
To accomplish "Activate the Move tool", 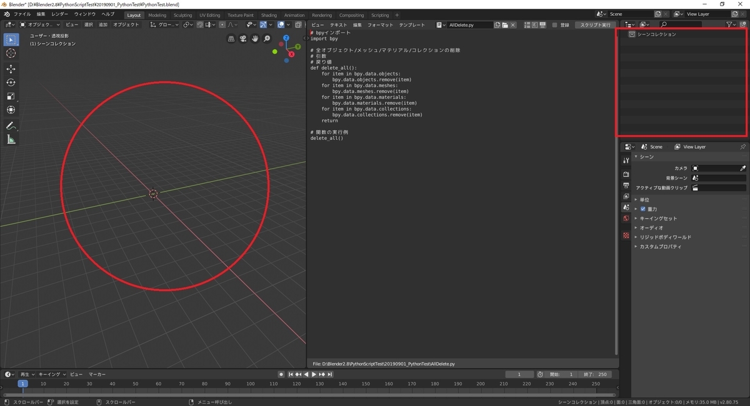I will click(11, 69).
